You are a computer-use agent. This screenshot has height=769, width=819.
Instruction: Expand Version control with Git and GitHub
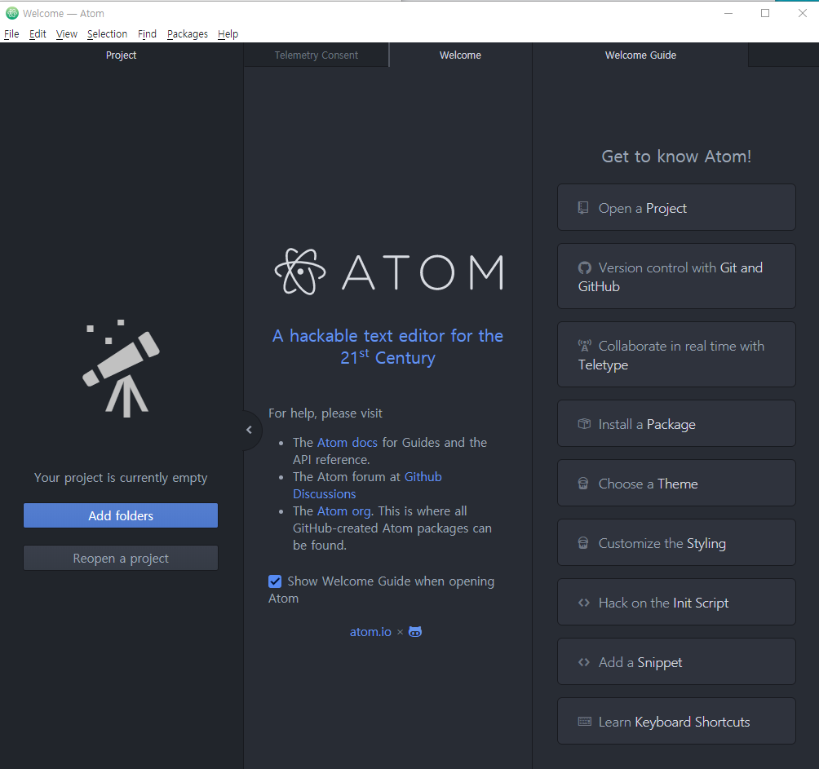(676, 276)
